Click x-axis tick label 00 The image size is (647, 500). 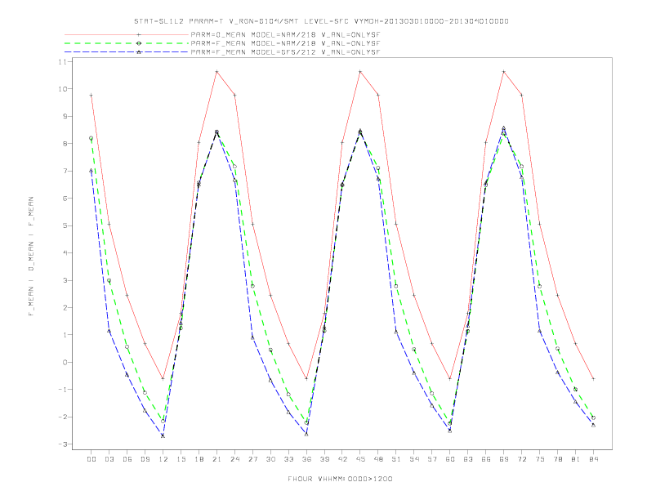click(91, 459)
